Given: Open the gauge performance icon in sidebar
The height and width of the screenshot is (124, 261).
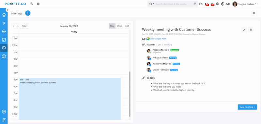Looking at the screenshot, I should 4,56.
